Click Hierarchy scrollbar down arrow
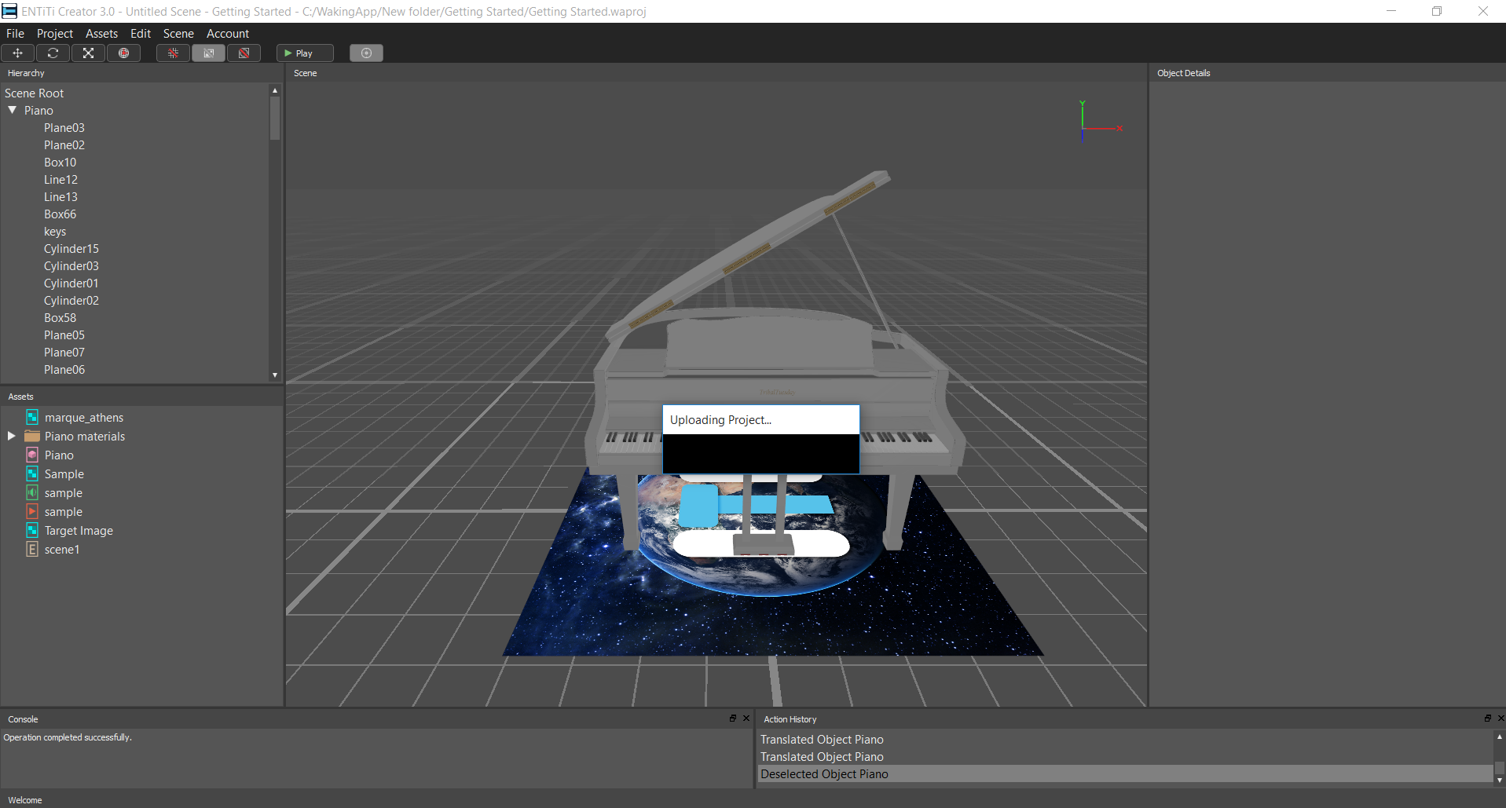The width and height of the screenshot is (1506, 808). (275, 375)
